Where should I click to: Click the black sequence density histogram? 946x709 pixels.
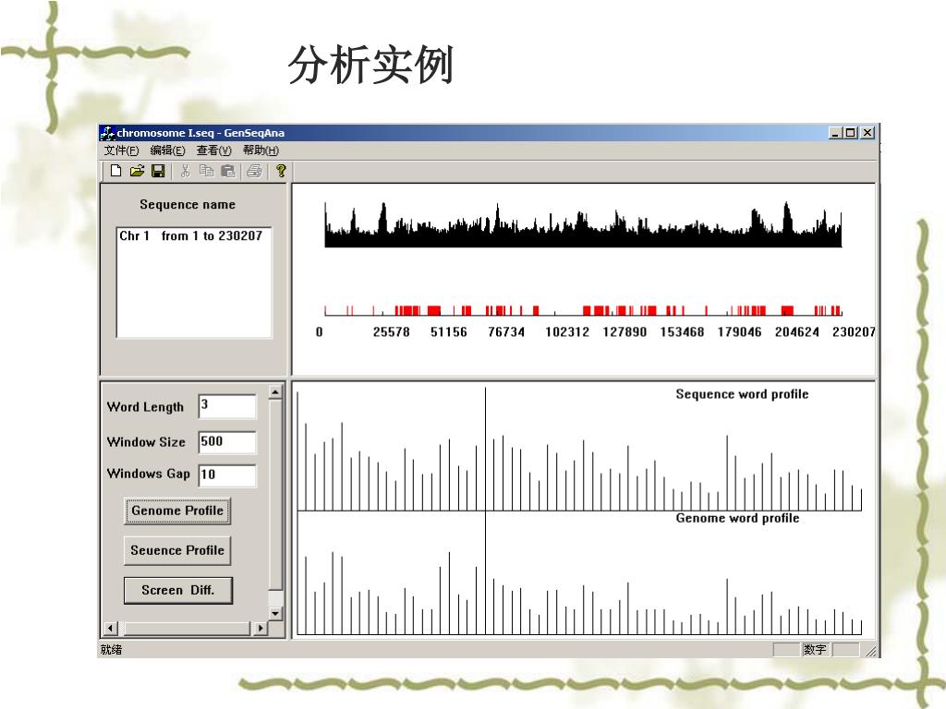[x=583, y=225]
